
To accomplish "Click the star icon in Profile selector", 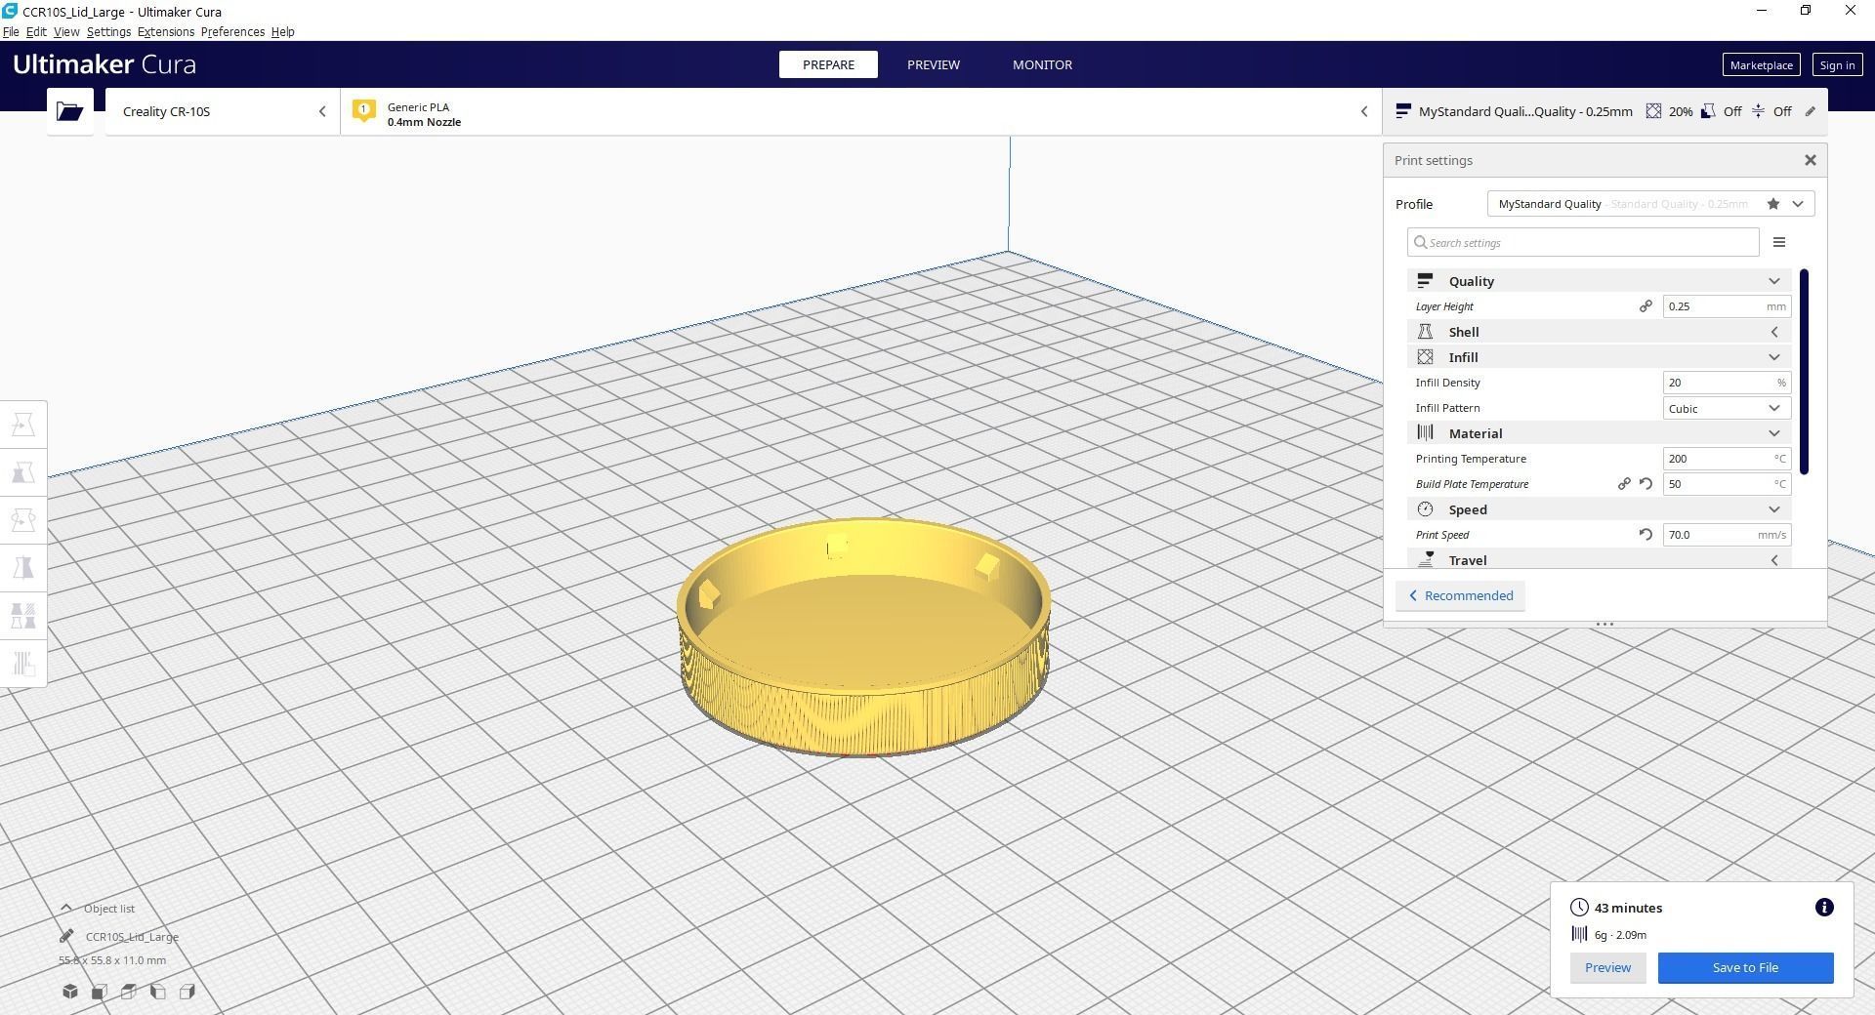I will point(1772,204).
